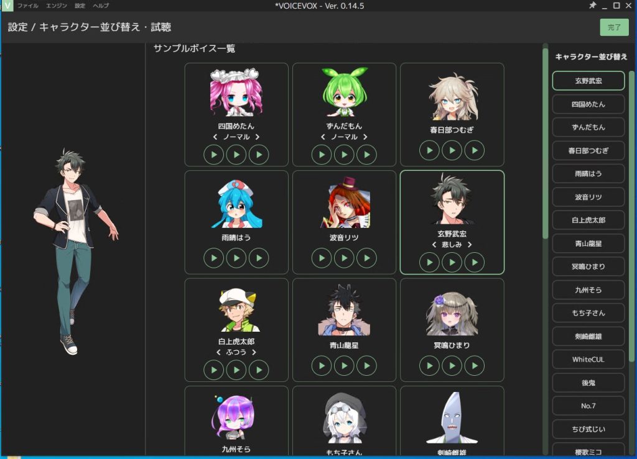This screenshot has width=637, height=459.
Task: Select 白上虎太郎 in the character sort list
Action: pos(588,220)
